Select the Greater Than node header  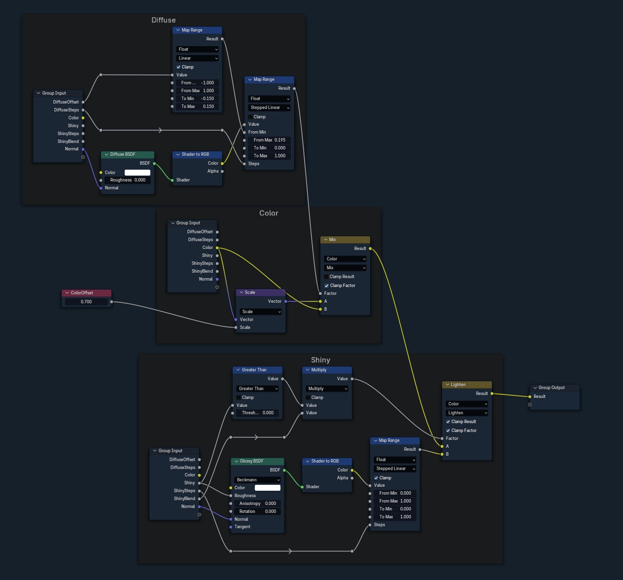coord(257,369)
